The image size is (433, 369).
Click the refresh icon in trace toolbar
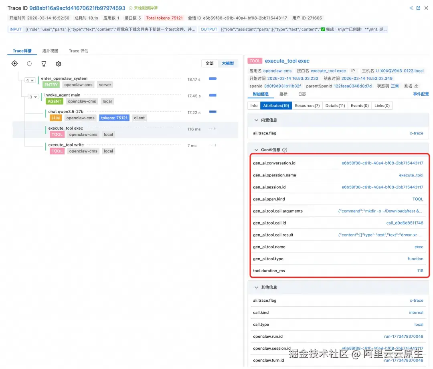pyautogui.click(x=29, y=64)
